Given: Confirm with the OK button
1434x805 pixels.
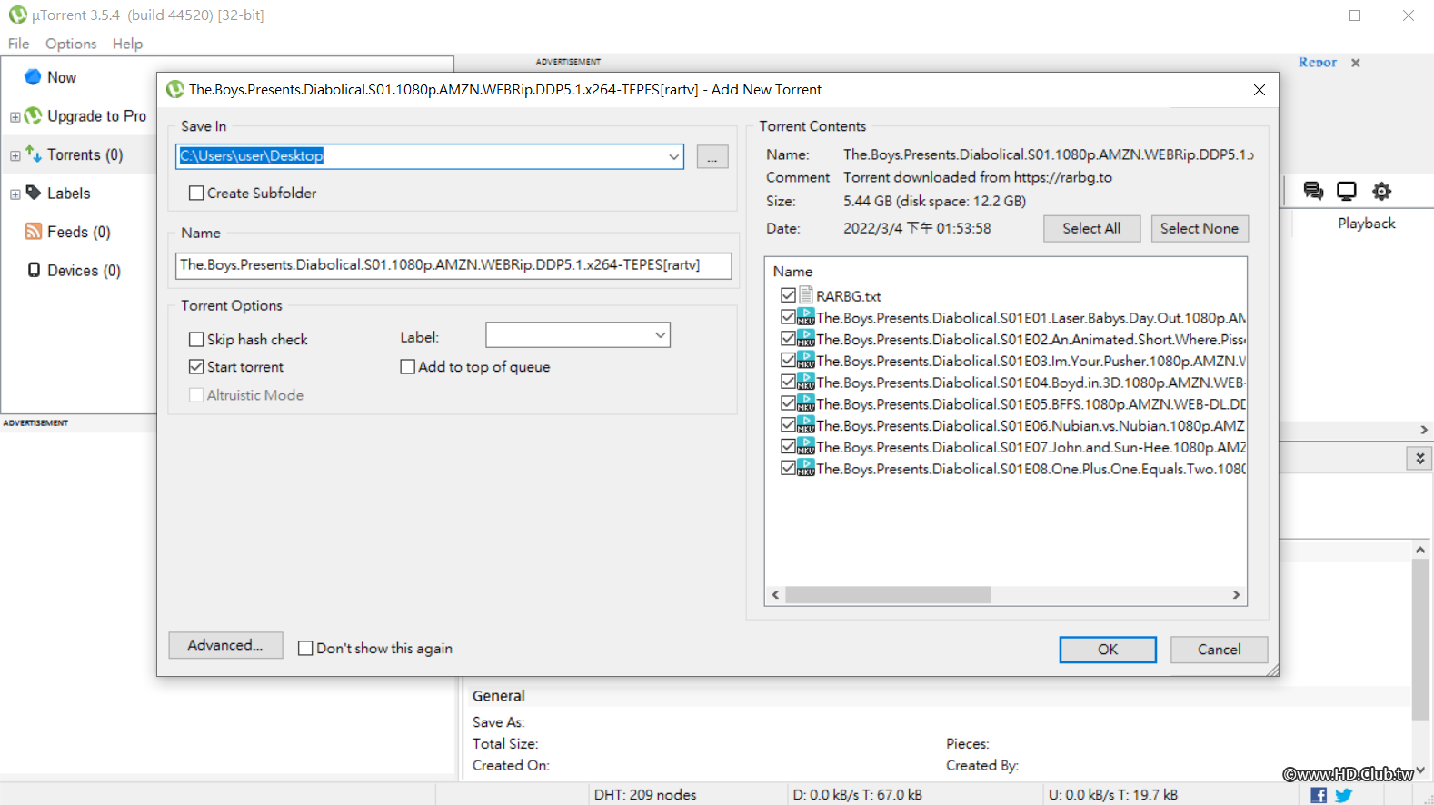Looking at the screenshot, I should [1108, 650].
